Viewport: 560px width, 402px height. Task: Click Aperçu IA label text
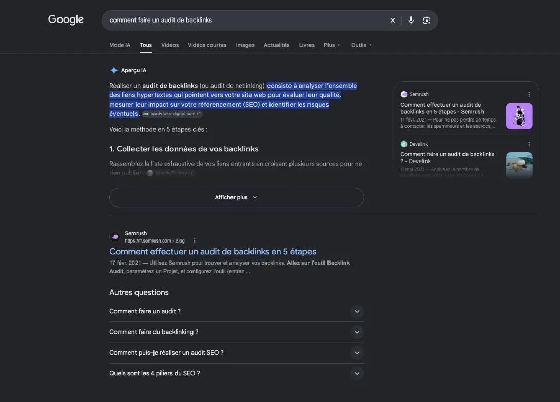133,70
